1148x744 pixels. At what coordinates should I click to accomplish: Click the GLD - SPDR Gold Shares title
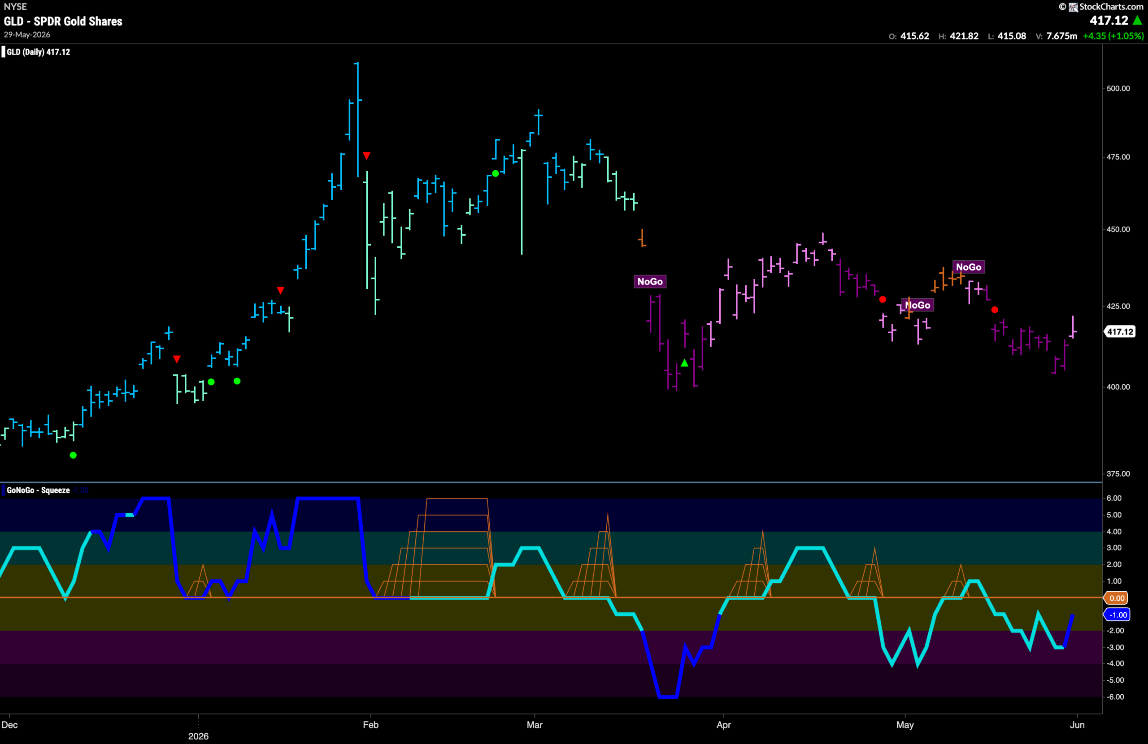63,21
